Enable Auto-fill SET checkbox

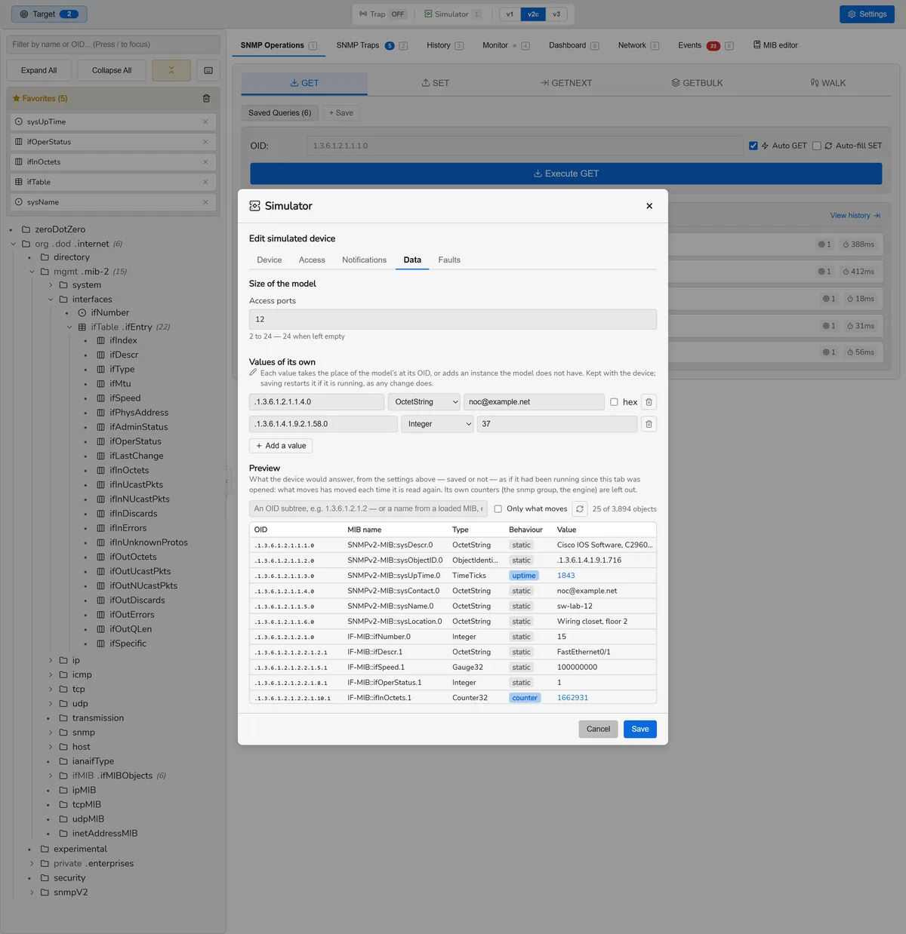pyautogui.click(x=816, y=146)
